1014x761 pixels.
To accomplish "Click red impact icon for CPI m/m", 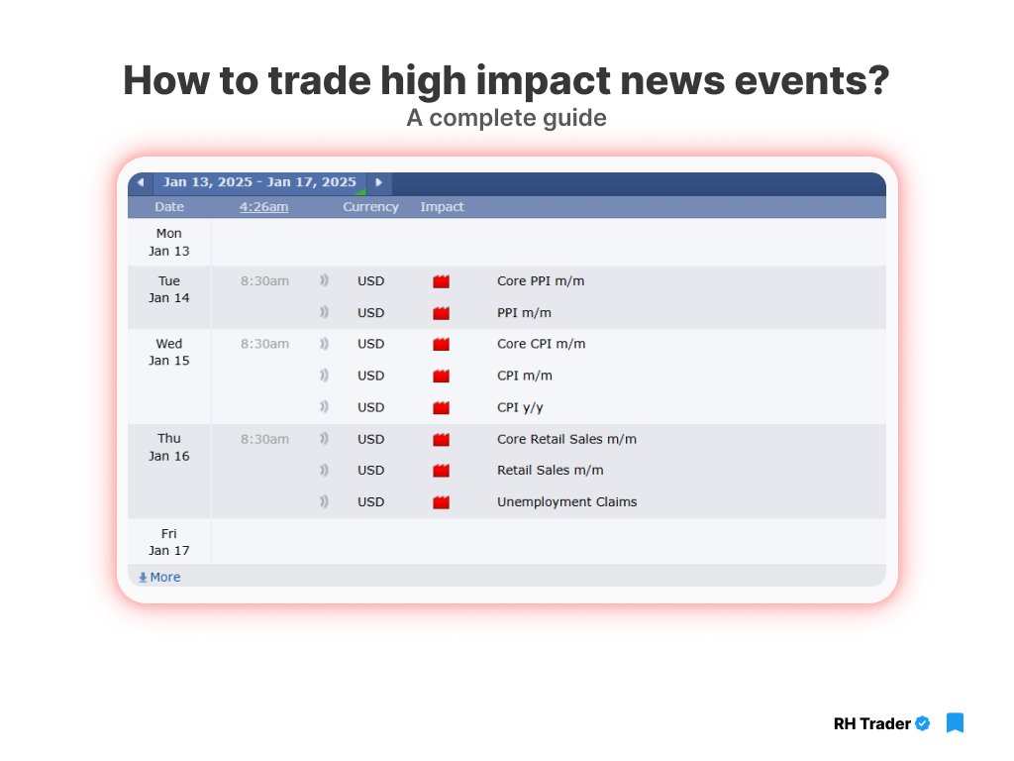I will (441, 376).
